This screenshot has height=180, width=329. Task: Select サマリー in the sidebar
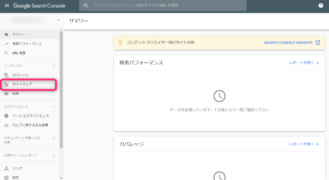click(x=29, y=35)
